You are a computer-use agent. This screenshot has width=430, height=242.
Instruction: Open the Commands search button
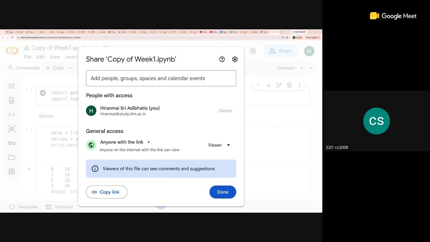click(24, 68)
